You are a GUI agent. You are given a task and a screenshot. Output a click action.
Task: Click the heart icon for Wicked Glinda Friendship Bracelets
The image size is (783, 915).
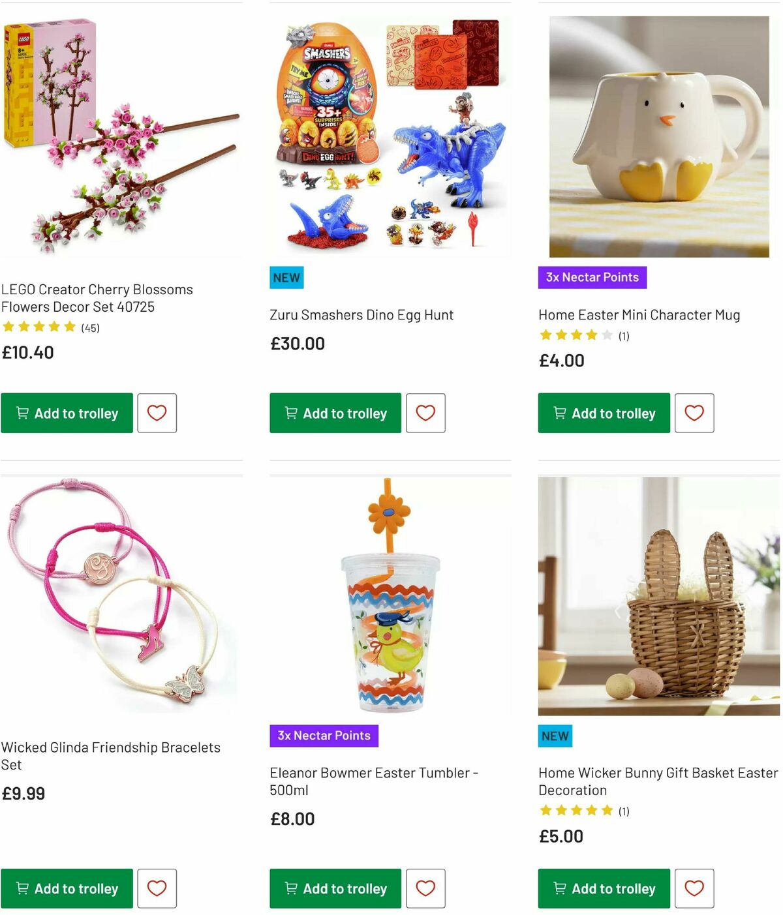(x=157, y=888)
